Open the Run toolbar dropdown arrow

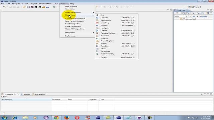pos(57,7)
